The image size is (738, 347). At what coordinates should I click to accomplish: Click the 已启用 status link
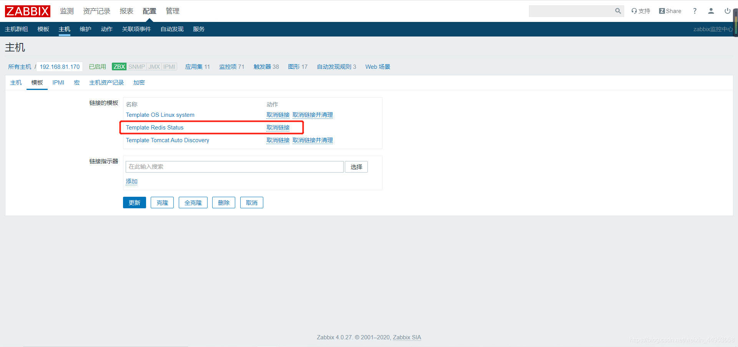click(98, 67)
